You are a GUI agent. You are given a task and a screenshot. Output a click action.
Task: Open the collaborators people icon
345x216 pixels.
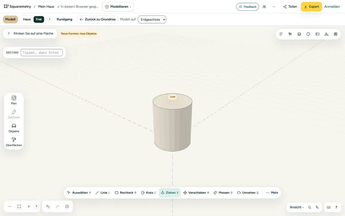pyautogui.click(x=264, y=7)
